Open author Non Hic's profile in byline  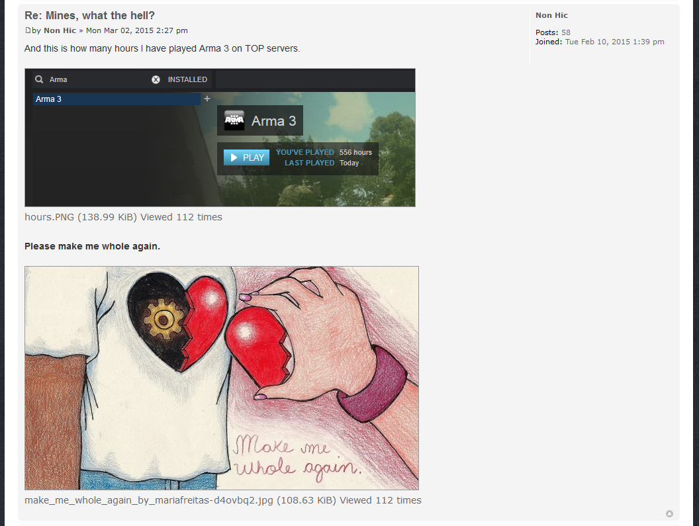tap(60, 30)
